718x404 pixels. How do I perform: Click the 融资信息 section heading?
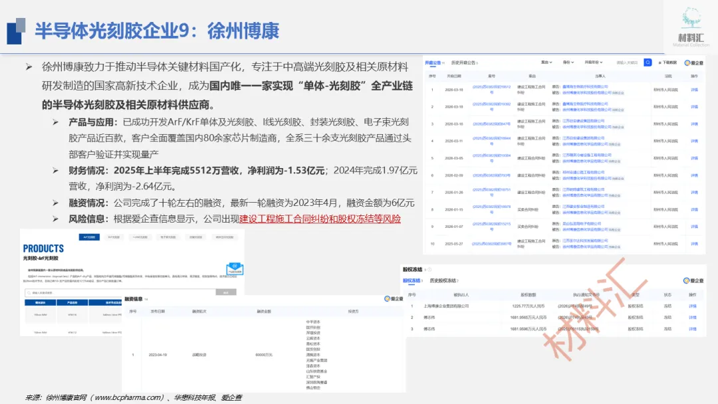tap(134, 299)
